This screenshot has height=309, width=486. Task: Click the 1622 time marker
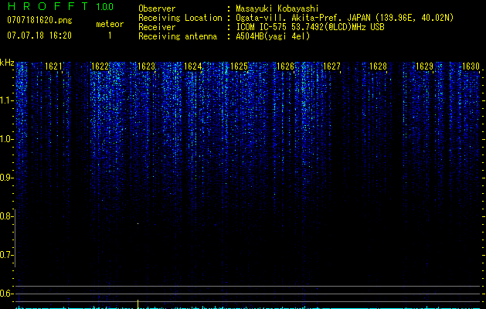pos(100,66)
